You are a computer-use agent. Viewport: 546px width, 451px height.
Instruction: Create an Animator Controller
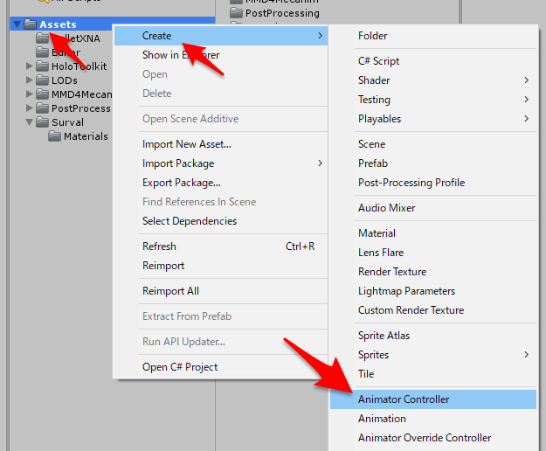pos(433,399)
